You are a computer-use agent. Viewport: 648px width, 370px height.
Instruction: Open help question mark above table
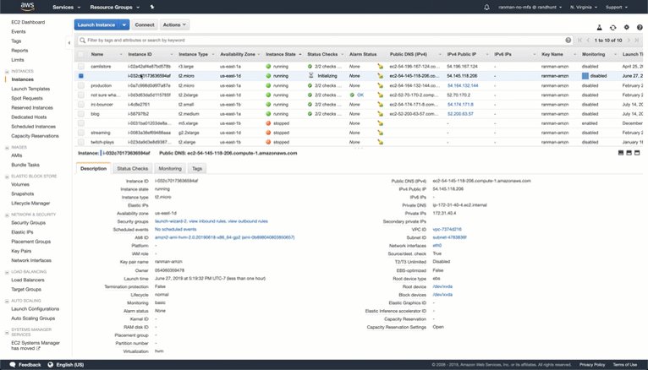(640, 27)
